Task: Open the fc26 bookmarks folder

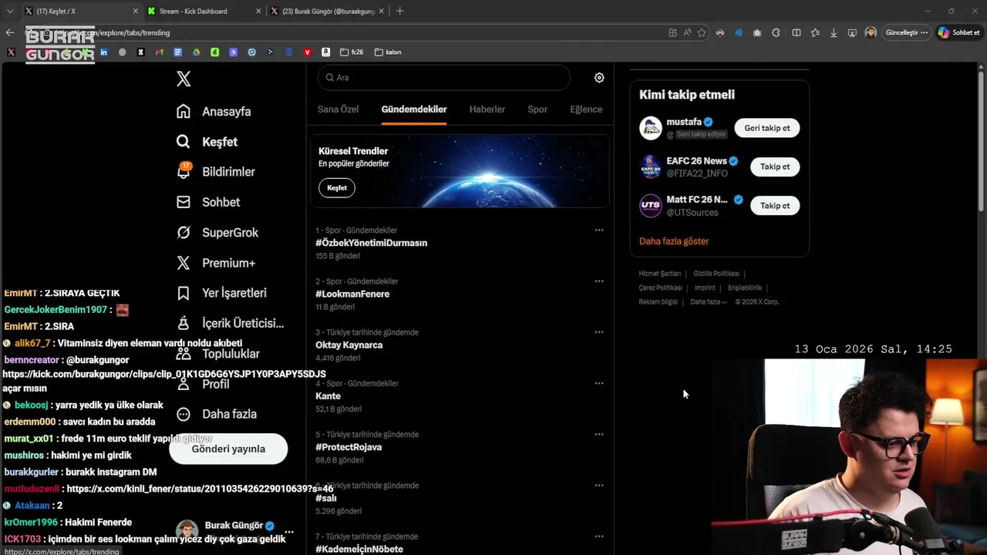Action: point(352,52)
